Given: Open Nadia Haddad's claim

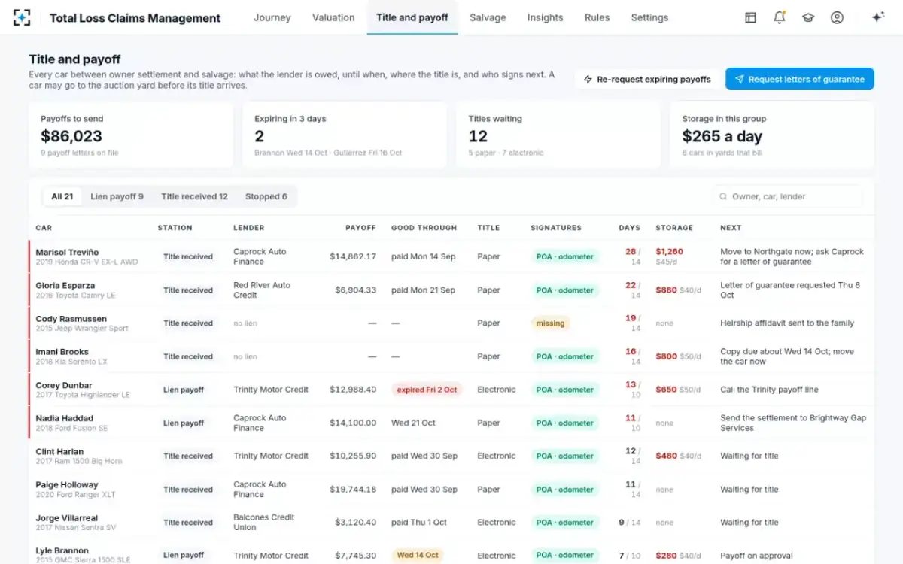Looking at the screenshot, I should (451, 423).
